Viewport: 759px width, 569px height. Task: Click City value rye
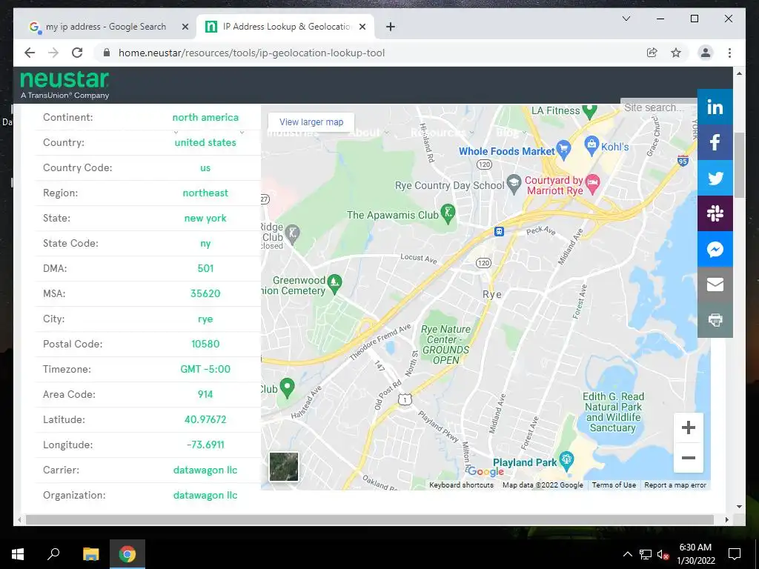pyautogui.click(x=205, y=319)
